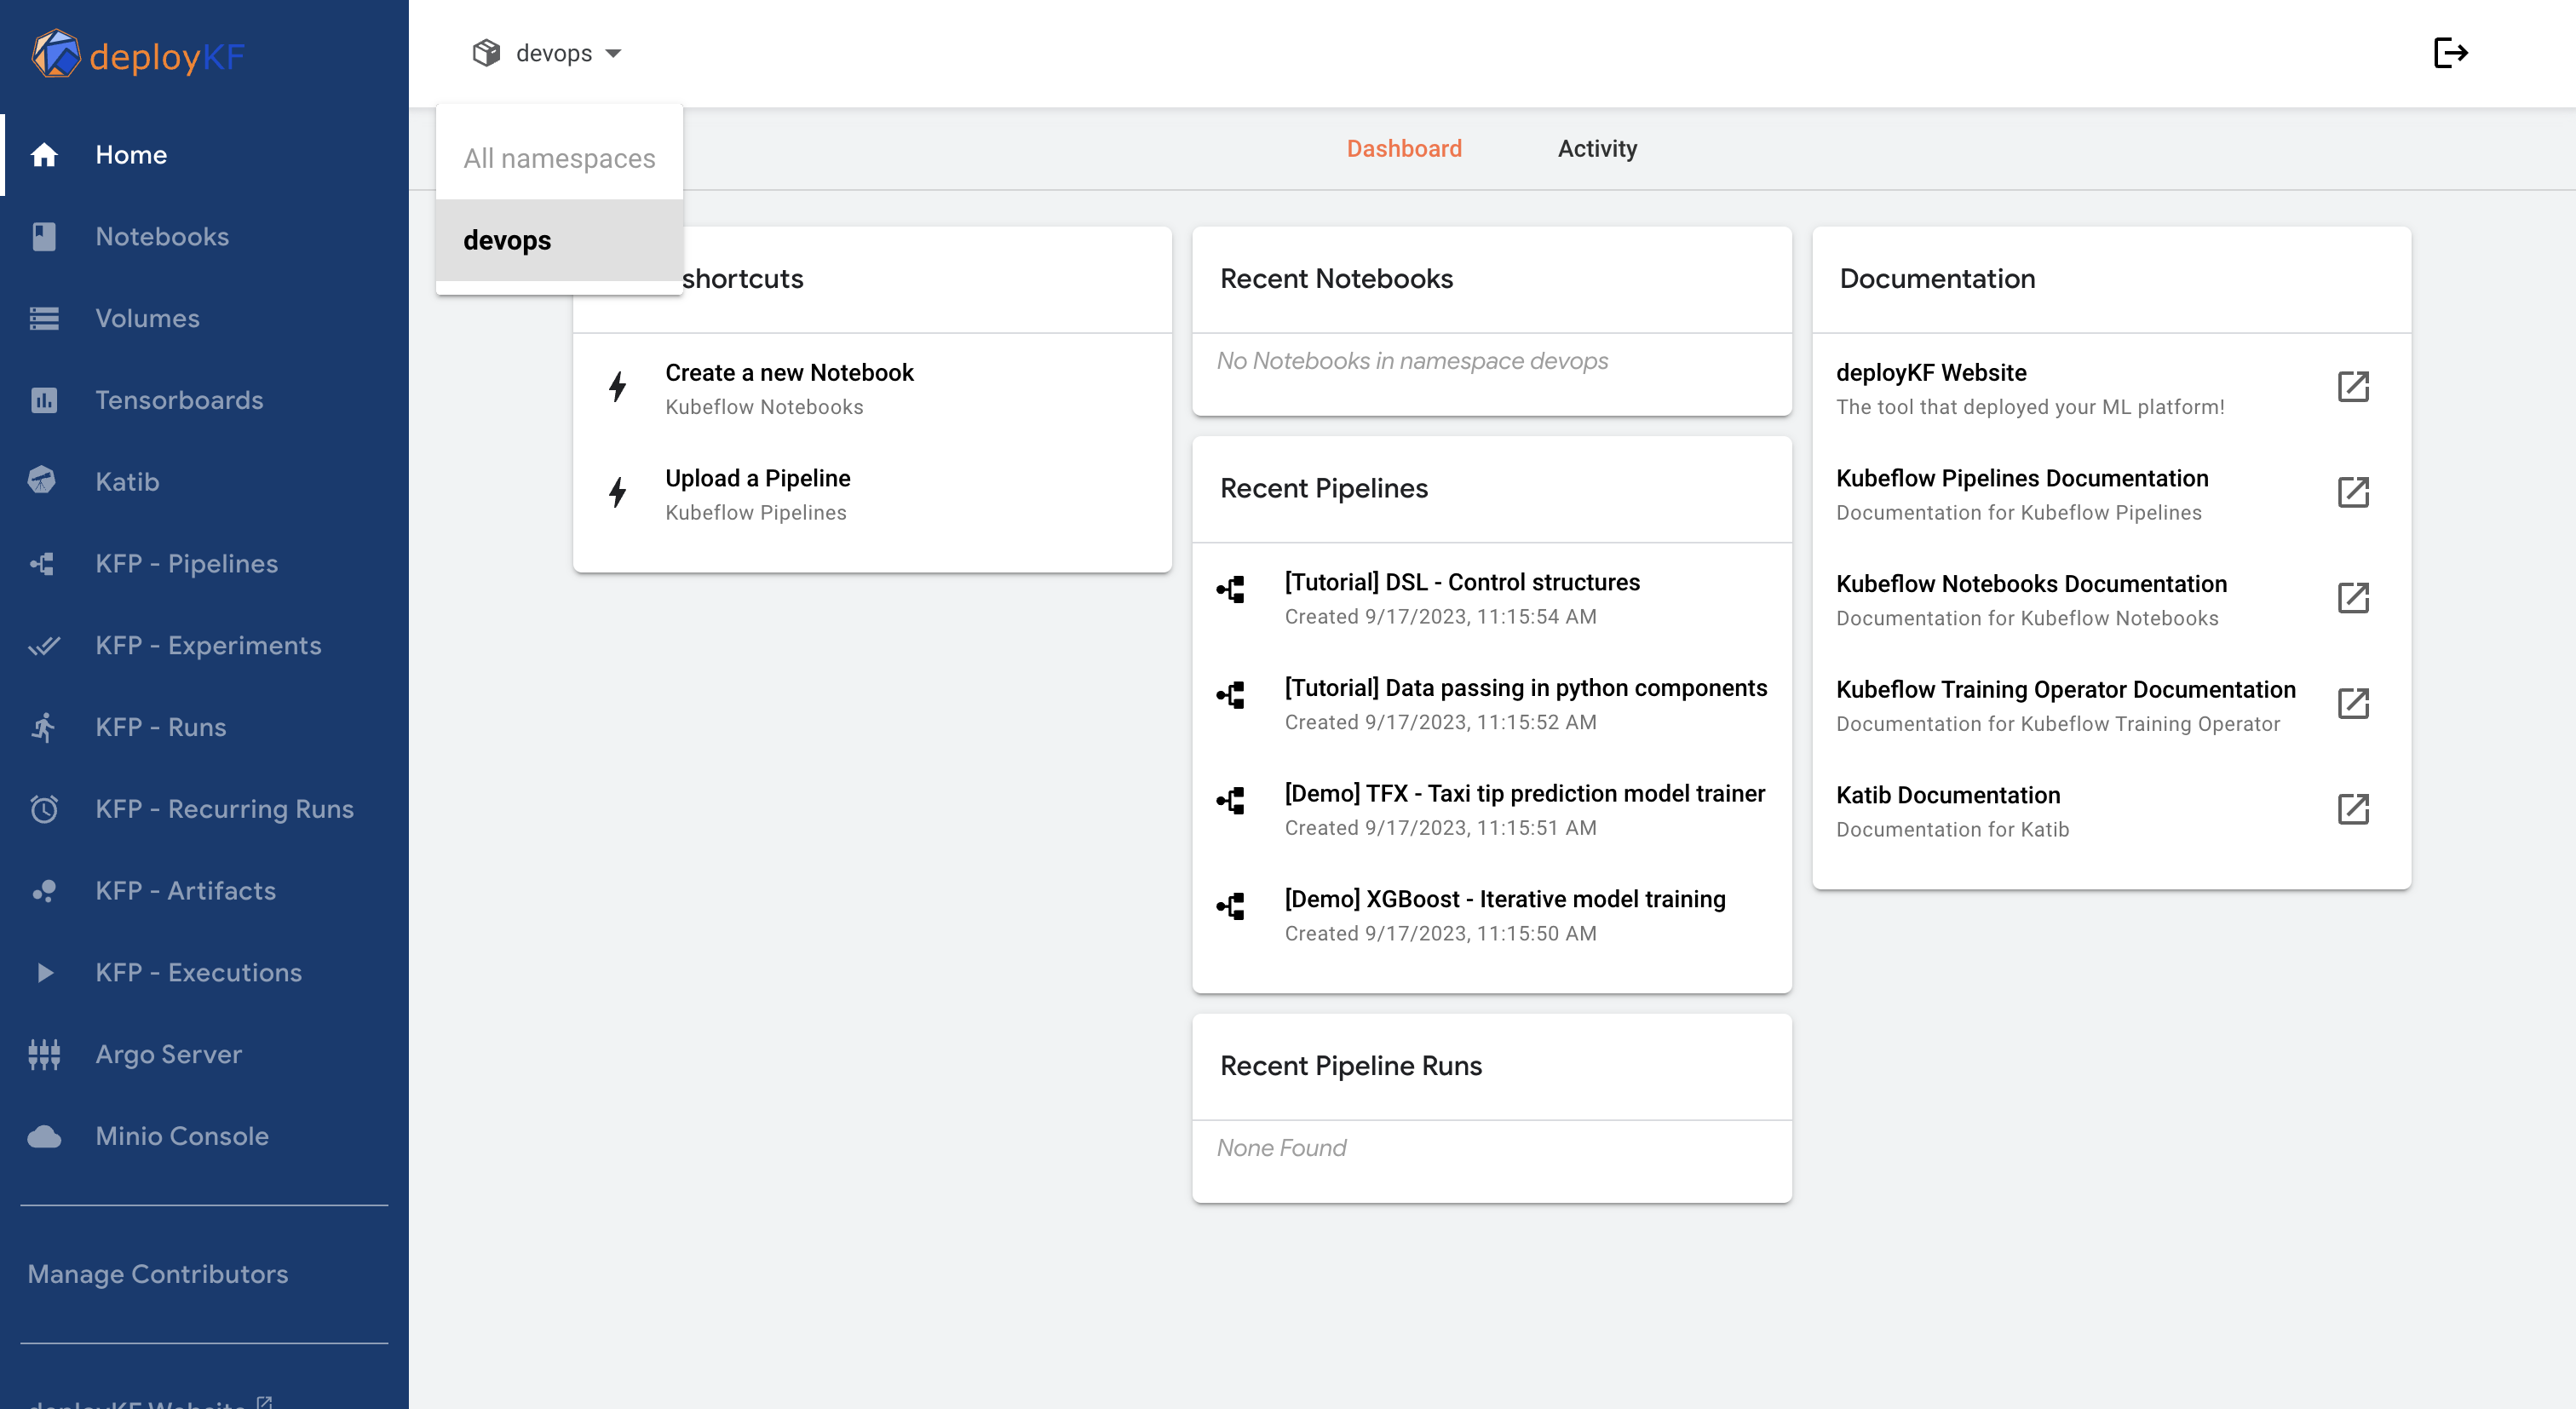Open Tensorboards from sidebar
The height and width of the screenshot is (1409, 2576).
[204, 400]
